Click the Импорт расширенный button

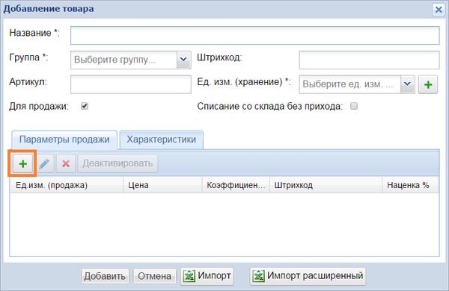[x=308, y=276]
